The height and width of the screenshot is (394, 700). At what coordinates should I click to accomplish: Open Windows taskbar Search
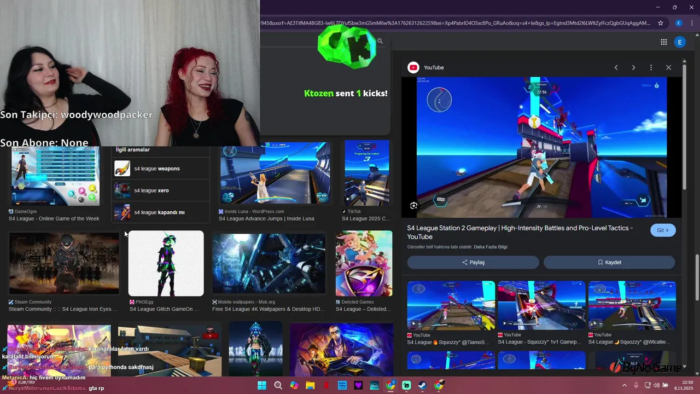278,385
